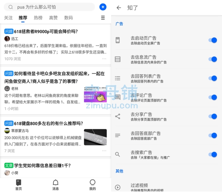Tap the blue plus button beside search
Viewport: 222px width, 192px height.
tap(103, 7)
